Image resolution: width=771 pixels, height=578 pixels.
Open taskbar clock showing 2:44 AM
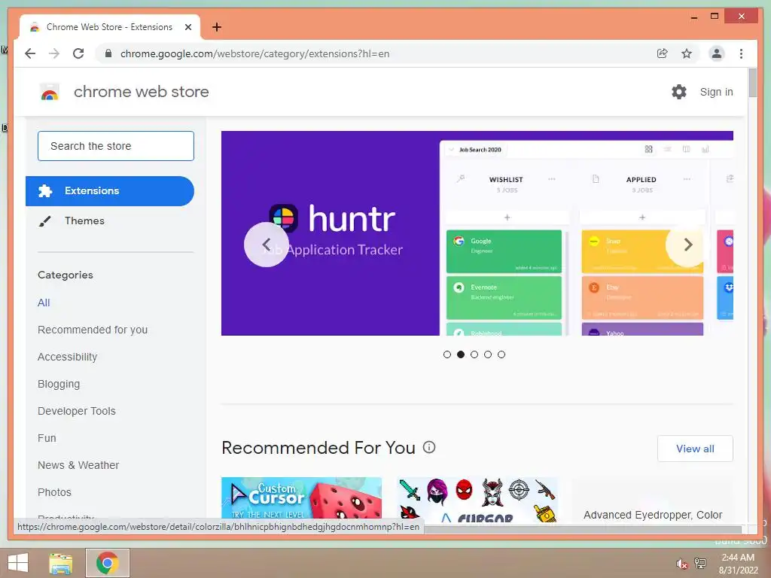click(738, 564)
